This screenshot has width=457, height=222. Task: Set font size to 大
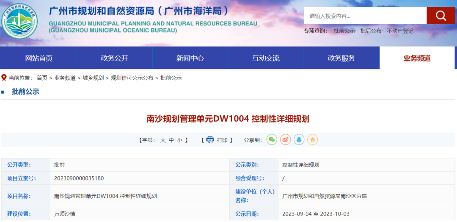click(163, 140)
